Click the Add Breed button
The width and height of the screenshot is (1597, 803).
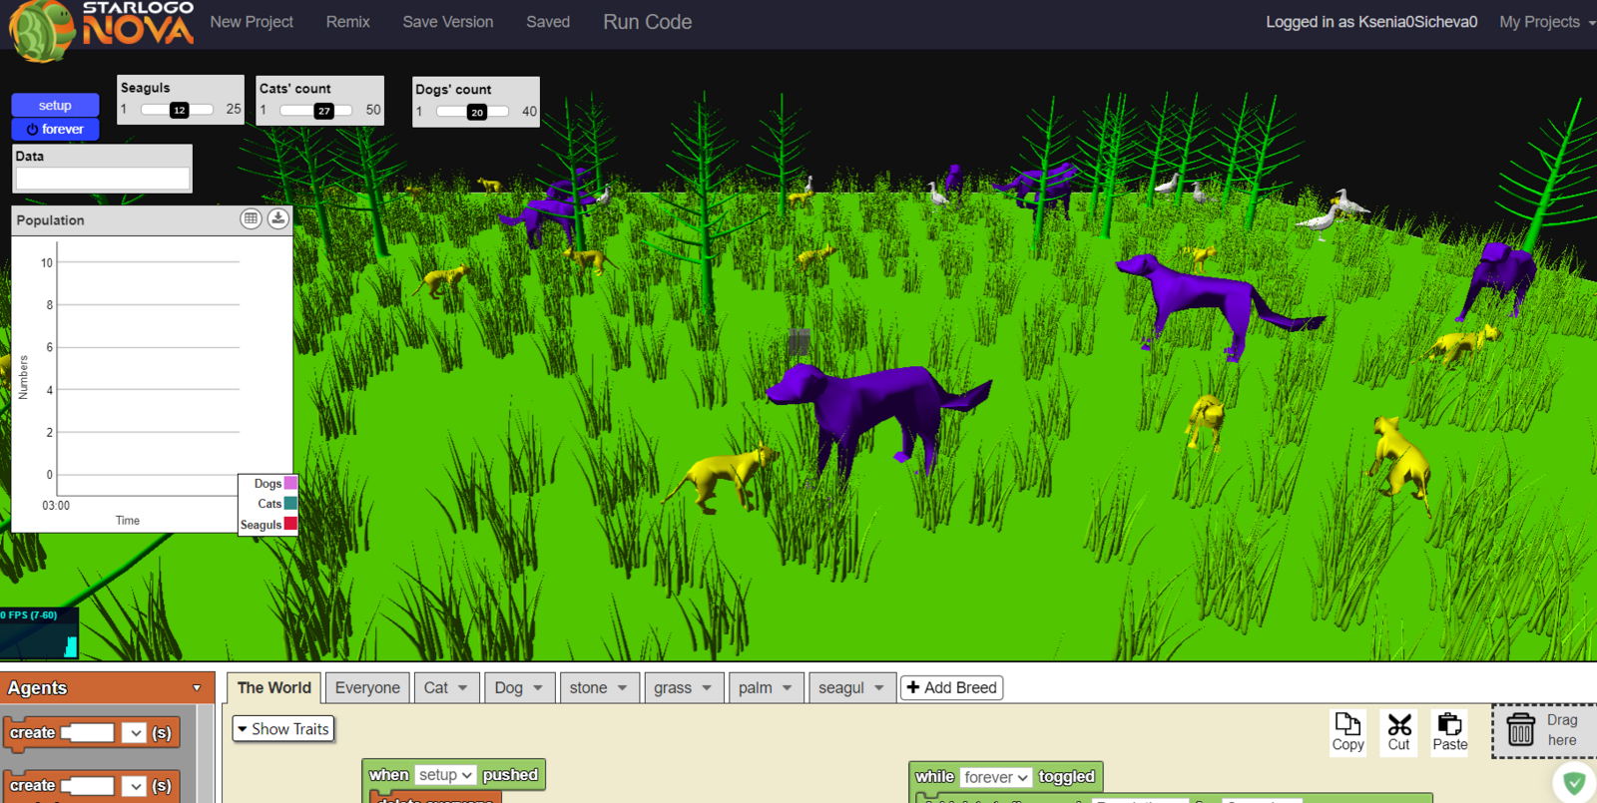point(951,688)
